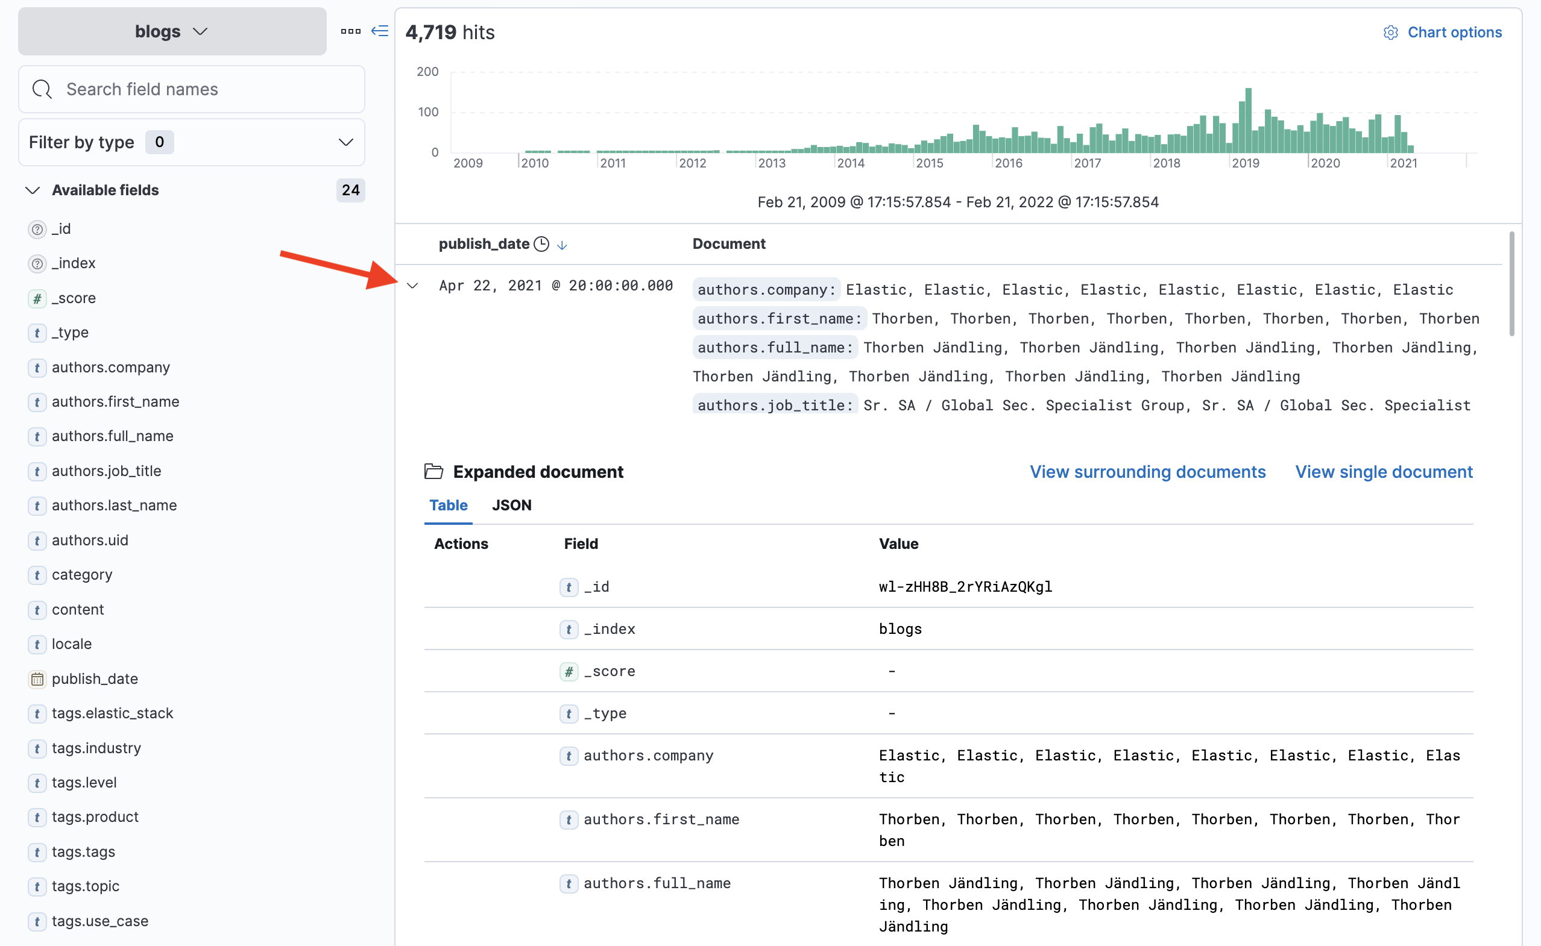Click the clock icon beside publish_date header
This screenshot has width=1541, height=946.
tap(541, 244)
